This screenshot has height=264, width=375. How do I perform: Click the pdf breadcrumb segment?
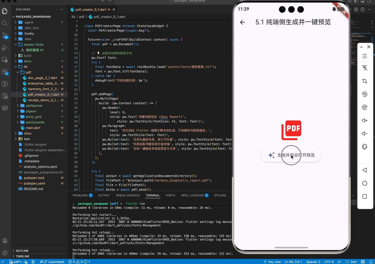[82, 17]
